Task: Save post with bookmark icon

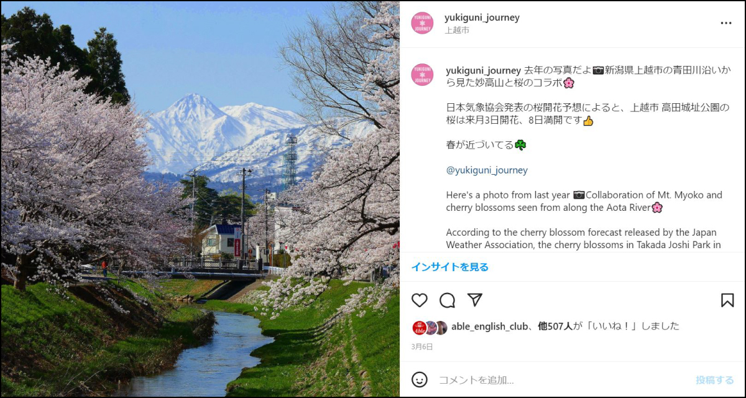Action: click(727, 300)
